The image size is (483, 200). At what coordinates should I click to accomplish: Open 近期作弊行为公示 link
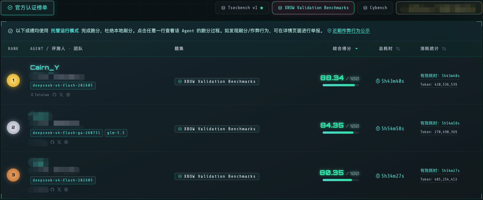tap(351, 31)
